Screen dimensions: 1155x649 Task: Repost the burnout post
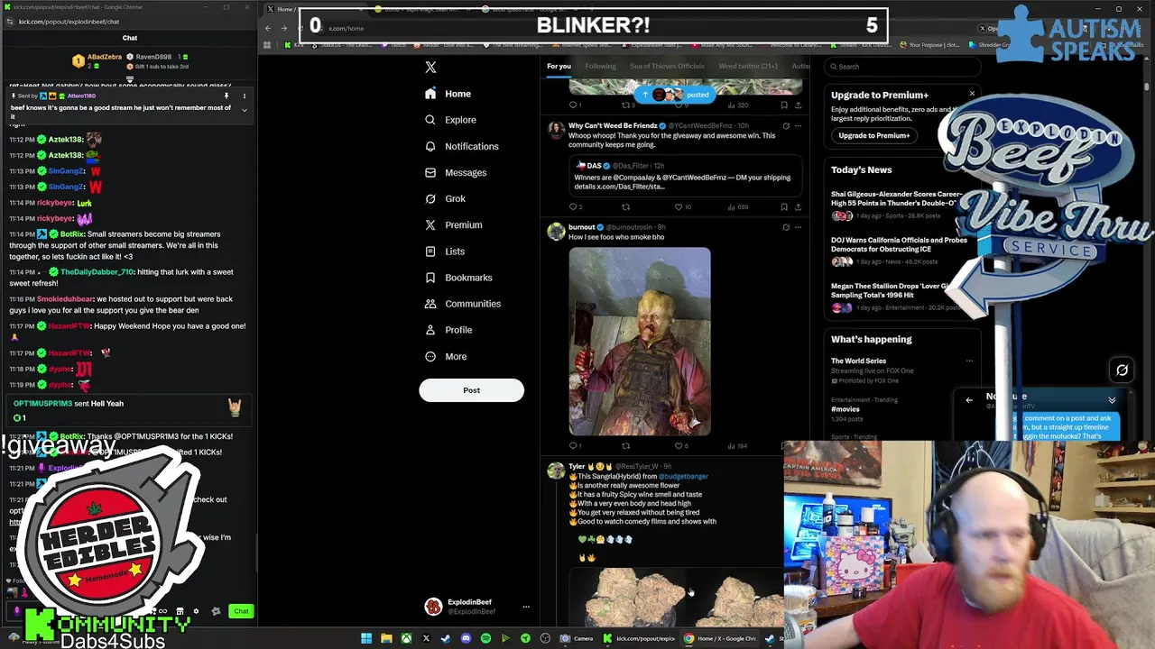(625, 445)
